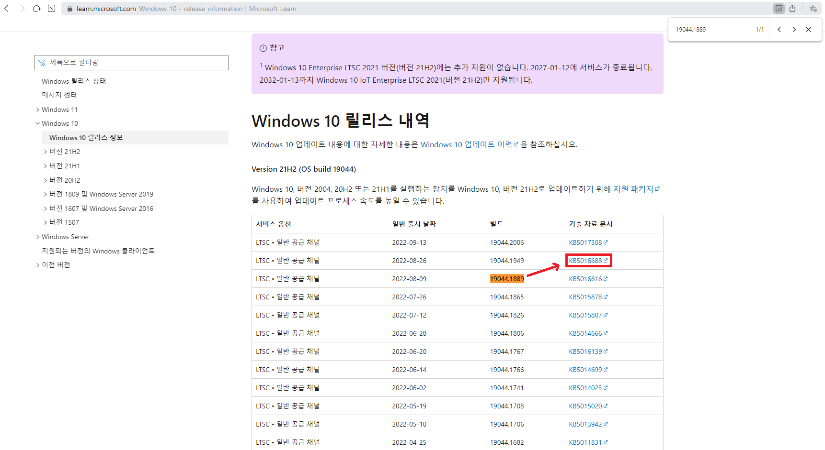
Task: Open the KB5013942 article link
Action: click(588, 424)
